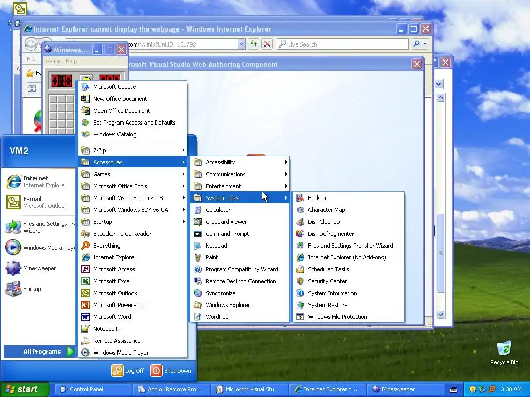Open Windows File Protection
Viewport: 530px width, 397px height.
point(348,317)
